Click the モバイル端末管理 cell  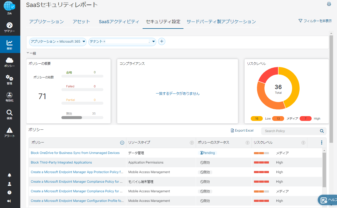141,182
